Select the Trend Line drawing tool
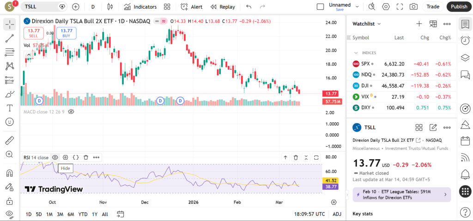The image size is (473, 221). [9, 39]
